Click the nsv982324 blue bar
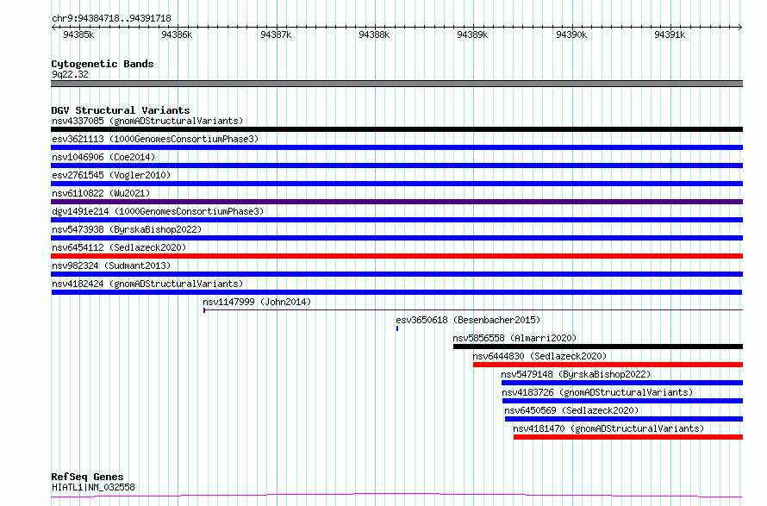The height and width of the screenshot is (506, 767). coord(396,274)
